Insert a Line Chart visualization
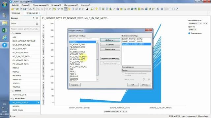 114,9
